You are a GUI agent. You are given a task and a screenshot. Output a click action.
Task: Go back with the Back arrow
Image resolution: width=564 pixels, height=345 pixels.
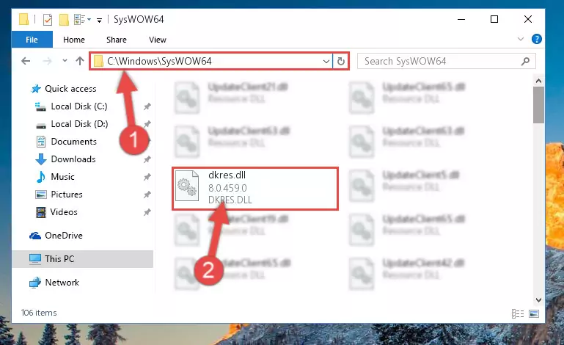pos(26,61)
